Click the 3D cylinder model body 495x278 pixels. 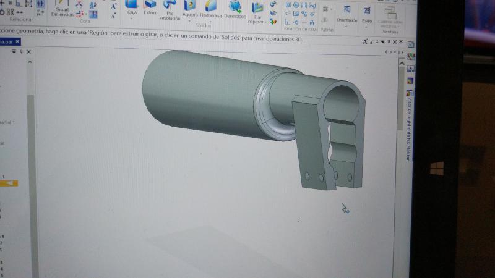tap(198, 93)
